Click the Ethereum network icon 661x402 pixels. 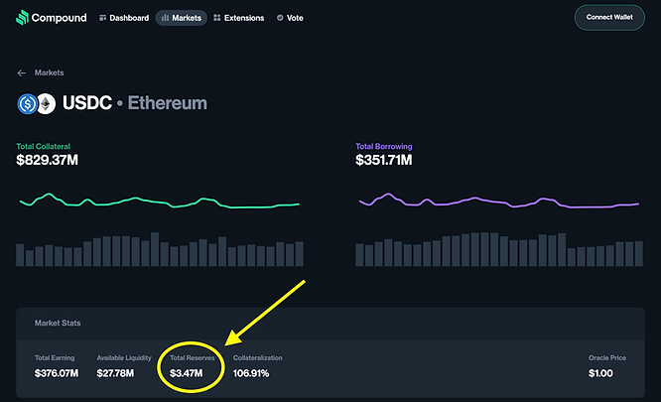[x=48, y=103]
